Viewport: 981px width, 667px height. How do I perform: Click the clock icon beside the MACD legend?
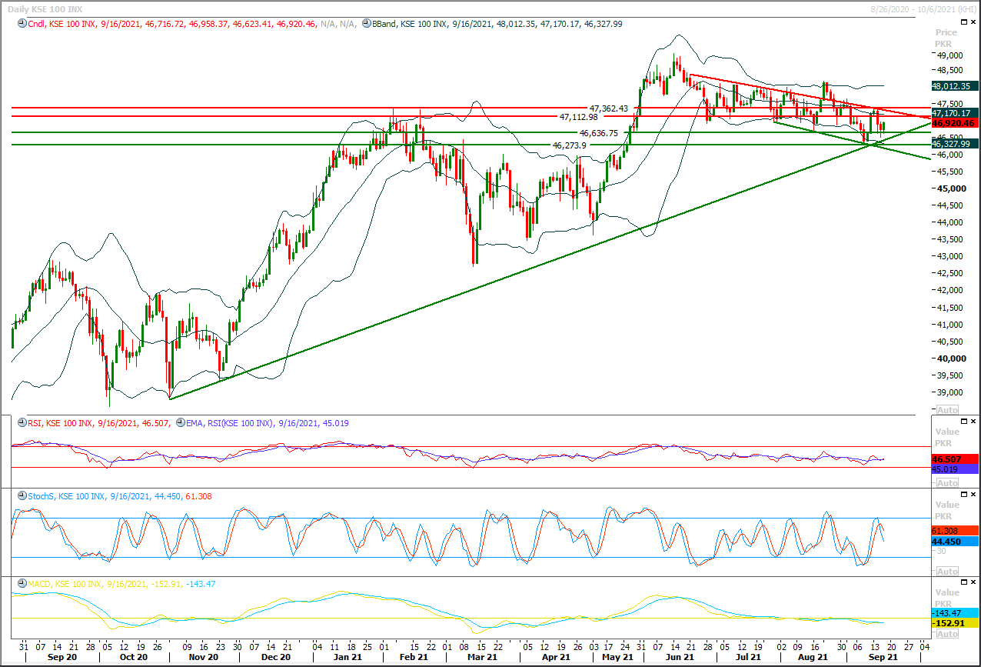(x=22, y=584)
